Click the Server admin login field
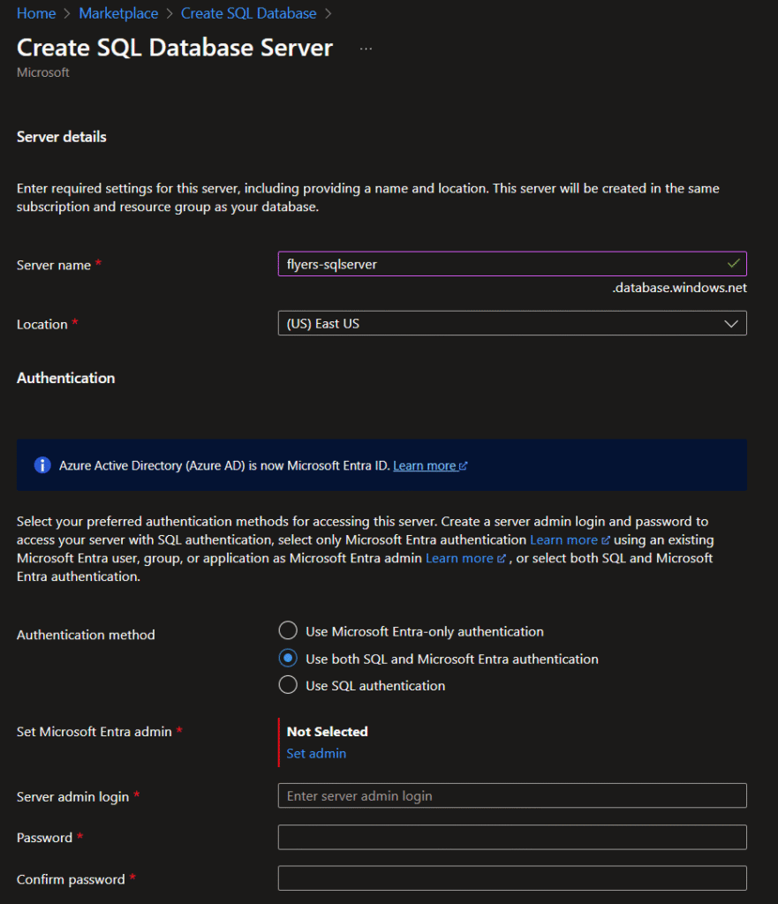 (512, 795)
